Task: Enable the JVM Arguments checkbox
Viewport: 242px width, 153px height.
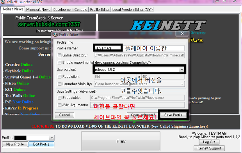Action: point(59,105)
